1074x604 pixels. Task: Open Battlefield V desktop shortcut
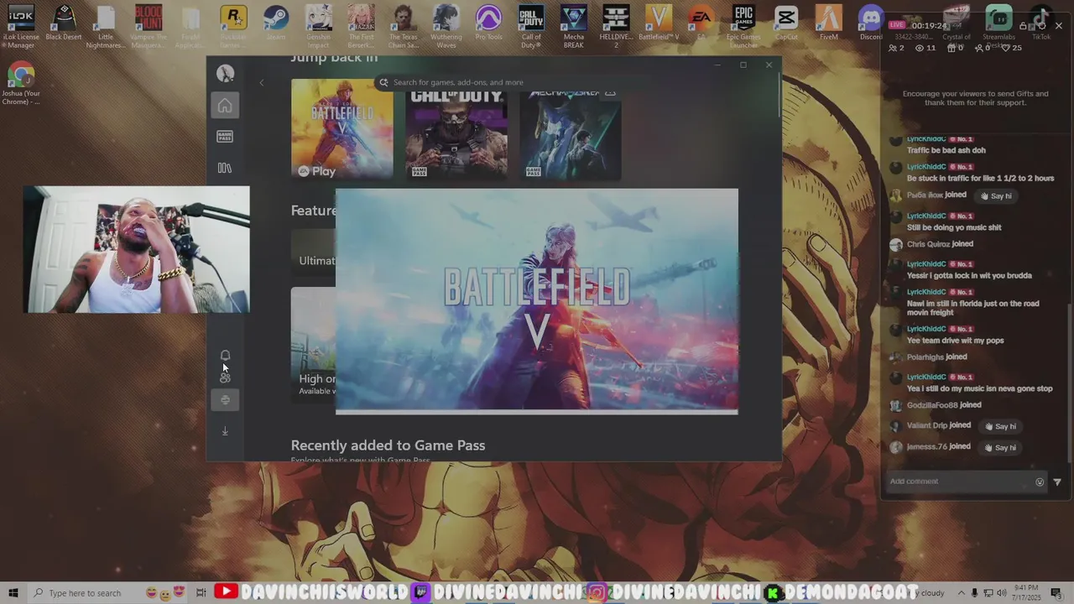click(659, 23)
